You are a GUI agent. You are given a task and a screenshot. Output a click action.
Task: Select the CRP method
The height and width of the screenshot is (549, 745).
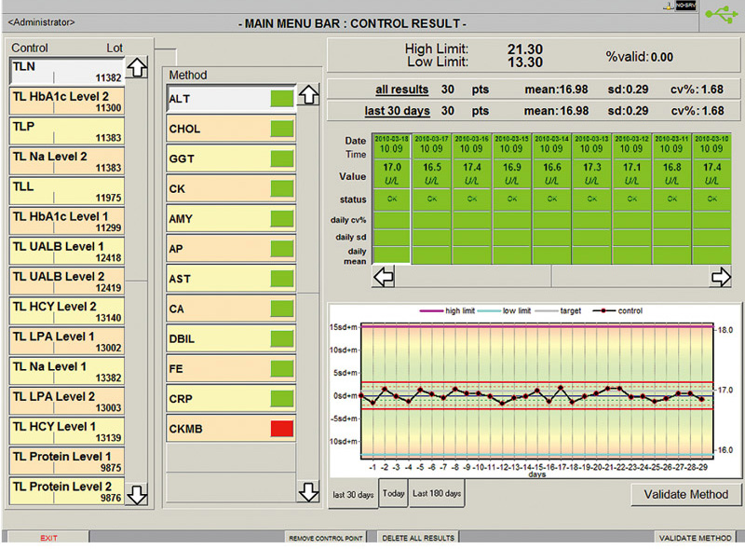coord(231,398)
